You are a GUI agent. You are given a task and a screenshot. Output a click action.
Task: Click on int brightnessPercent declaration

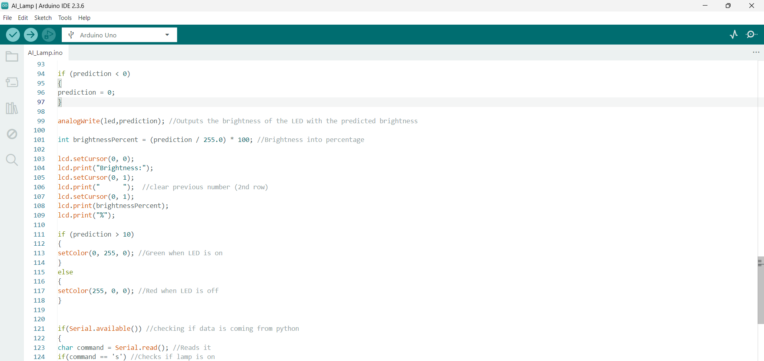[211, 140]
